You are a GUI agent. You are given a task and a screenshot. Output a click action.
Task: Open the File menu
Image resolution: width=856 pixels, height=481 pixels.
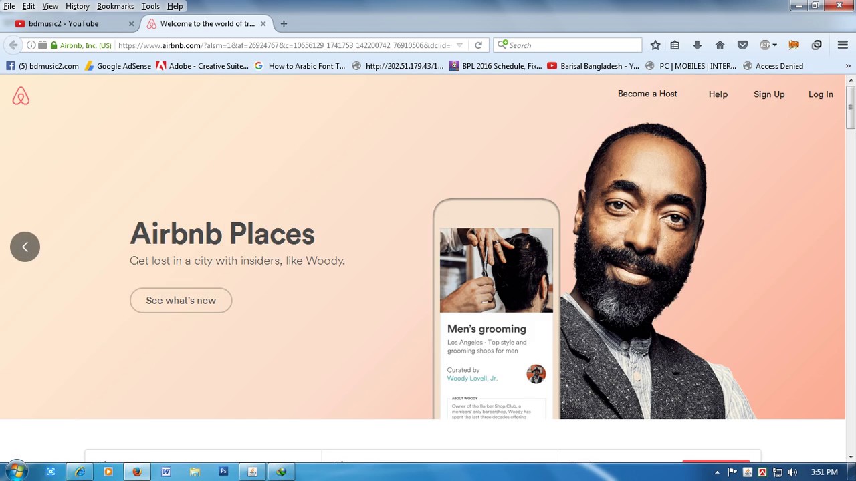[x=9, y=6]
